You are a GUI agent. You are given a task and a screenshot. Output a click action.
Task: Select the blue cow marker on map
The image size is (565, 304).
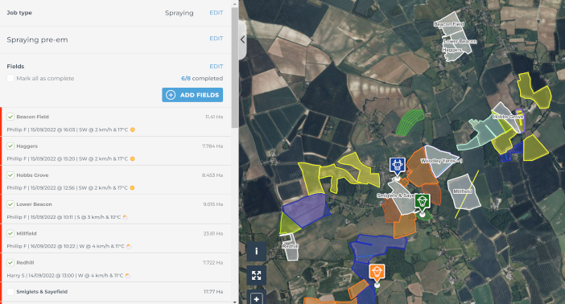point(397,166)
